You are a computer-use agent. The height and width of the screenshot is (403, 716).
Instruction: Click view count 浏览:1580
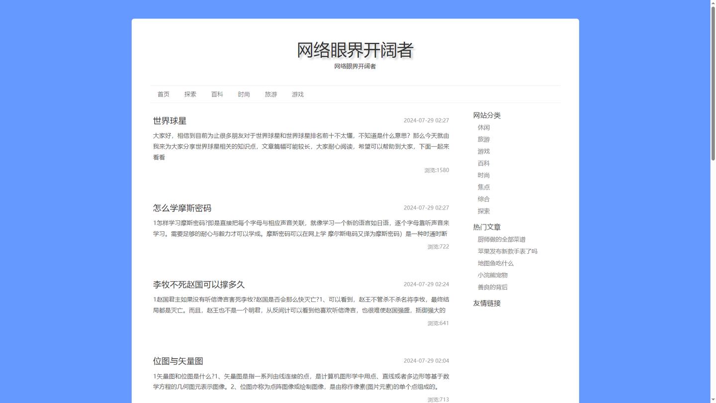point(437,170)
